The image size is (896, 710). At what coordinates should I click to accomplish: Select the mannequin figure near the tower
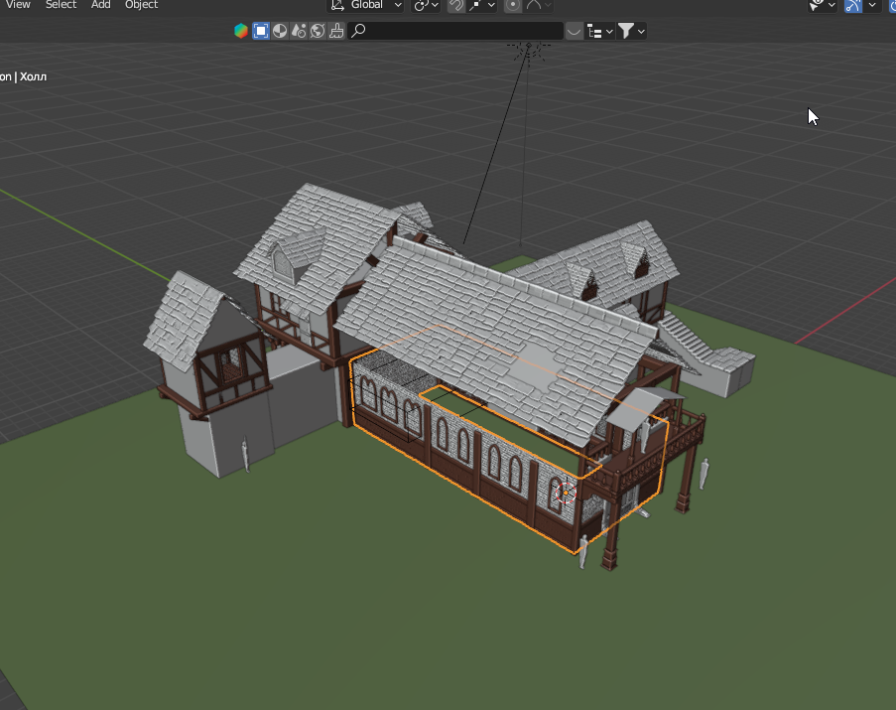pyautogui.click(x=245, y=455)
